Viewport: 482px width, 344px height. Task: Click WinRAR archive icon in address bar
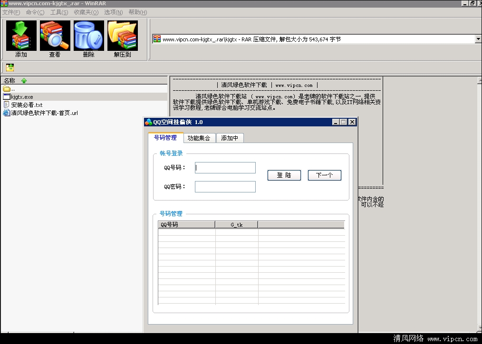(157, 39)
